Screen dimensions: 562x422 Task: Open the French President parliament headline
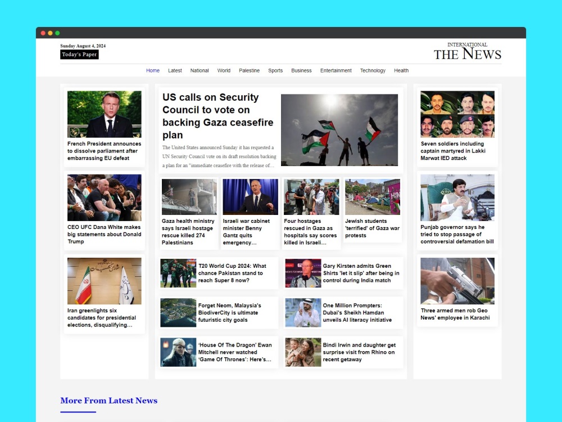[105, 151]
